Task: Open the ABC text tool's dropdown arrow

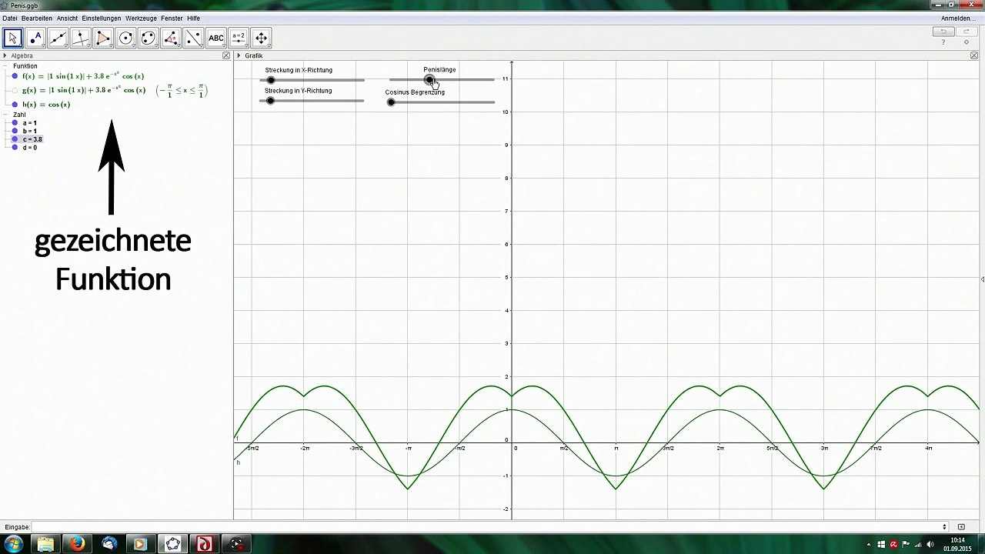Action: click(x=223, y=45)
